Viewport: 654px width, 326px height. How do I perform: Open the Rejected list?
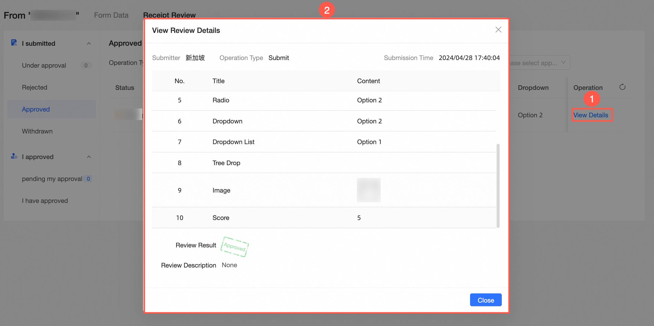click(x=34, y=87)
